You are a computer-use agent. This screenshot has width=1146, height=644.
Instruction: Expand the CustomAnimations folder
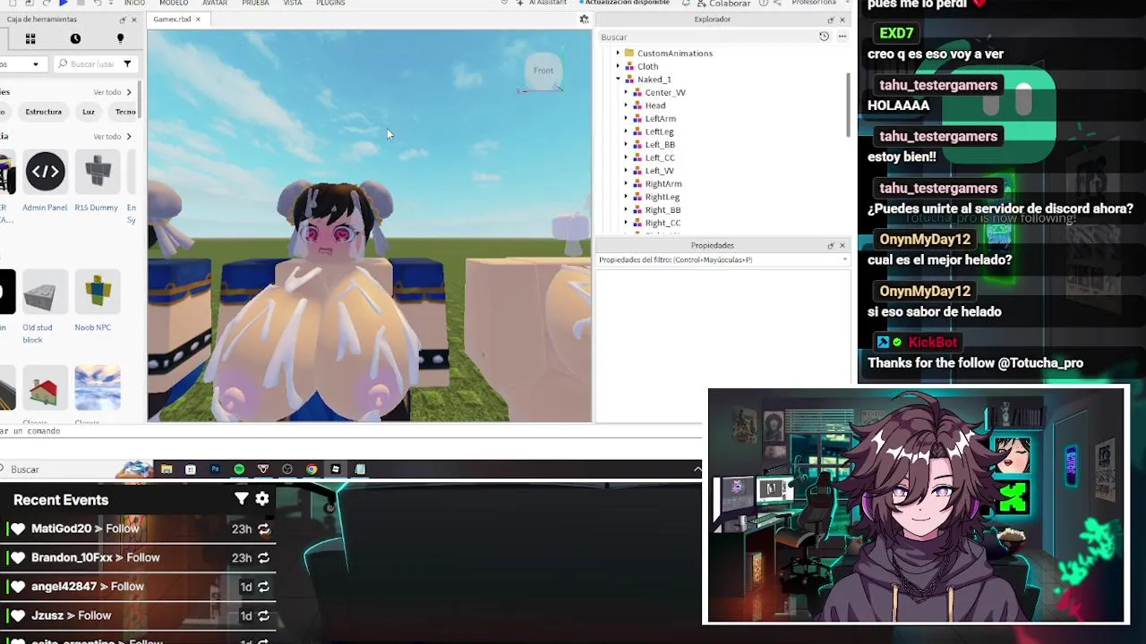click(618, 54)
